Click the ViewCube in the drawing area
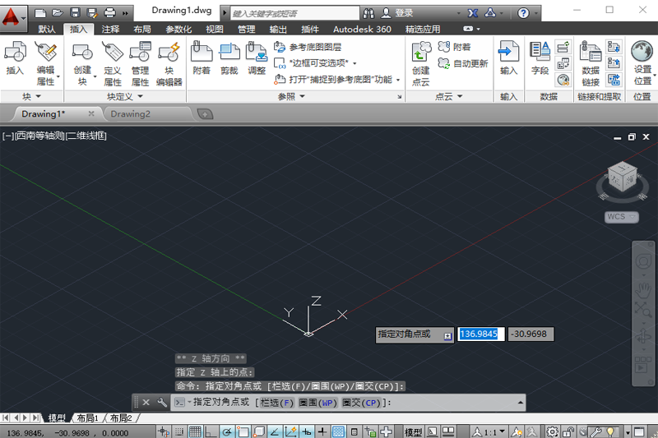Screen dimensions: 658x438 point(623,178)
